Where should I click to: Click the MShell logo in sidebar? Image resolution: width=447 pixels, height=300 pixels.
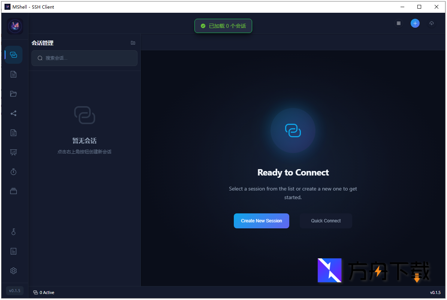15,26
